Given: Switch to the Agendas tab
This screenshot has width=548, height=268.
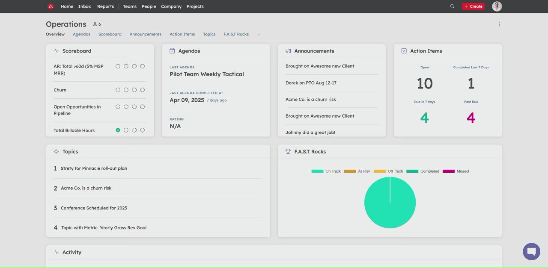Looking at the screenshot, I should click(x=81, y=34).
